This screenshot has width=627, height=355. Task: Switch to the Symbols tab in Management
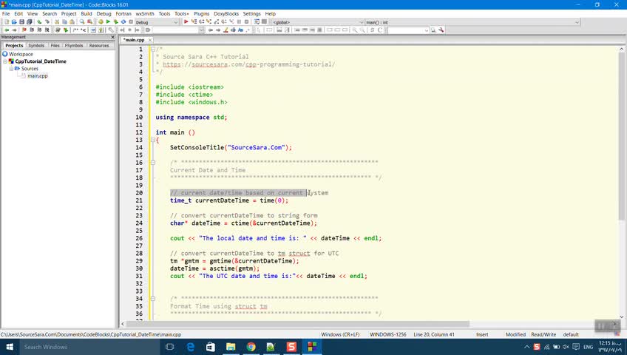coord(36,45)
